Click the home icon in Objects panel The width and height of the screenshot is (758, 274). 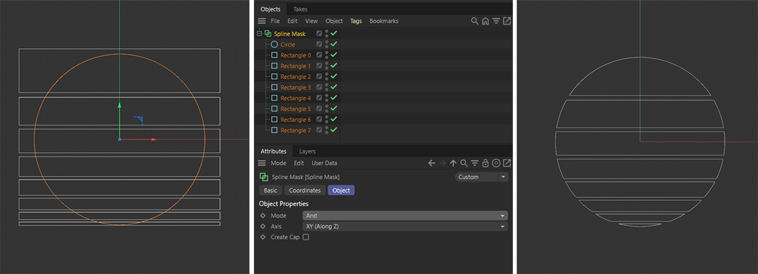click(485, 21)
